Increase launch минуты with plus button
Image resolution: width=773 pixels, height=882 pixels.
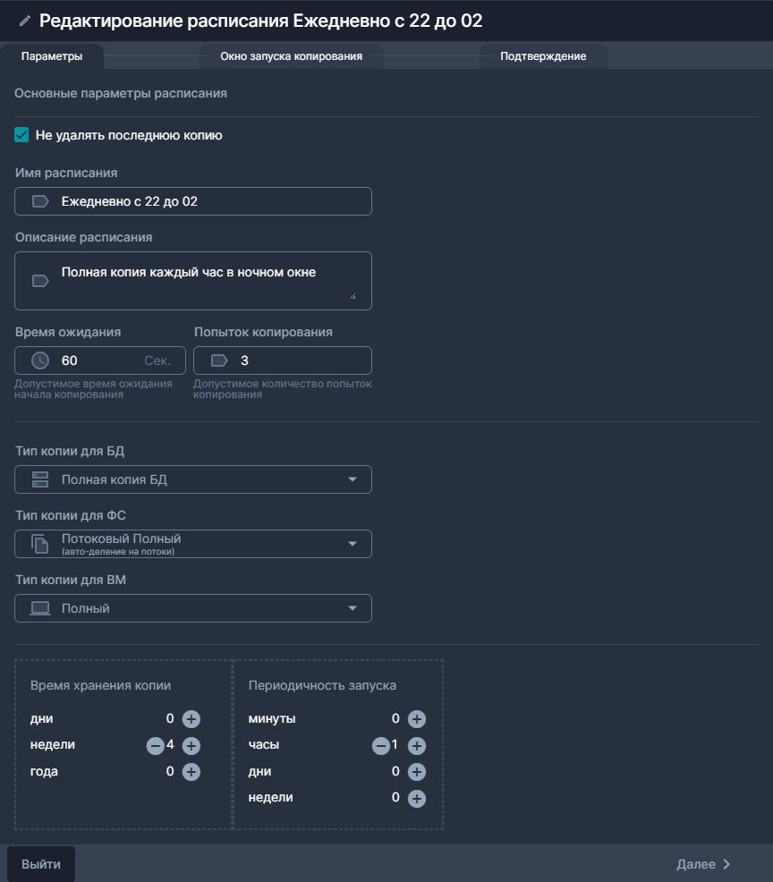[417, 719]
